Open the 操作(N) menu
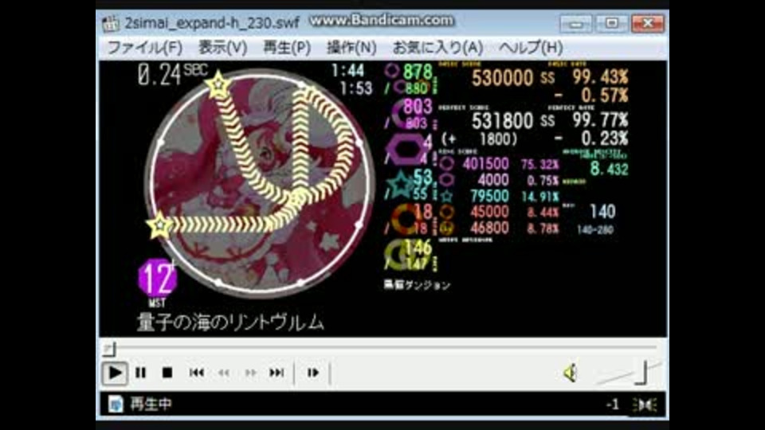 351,48
